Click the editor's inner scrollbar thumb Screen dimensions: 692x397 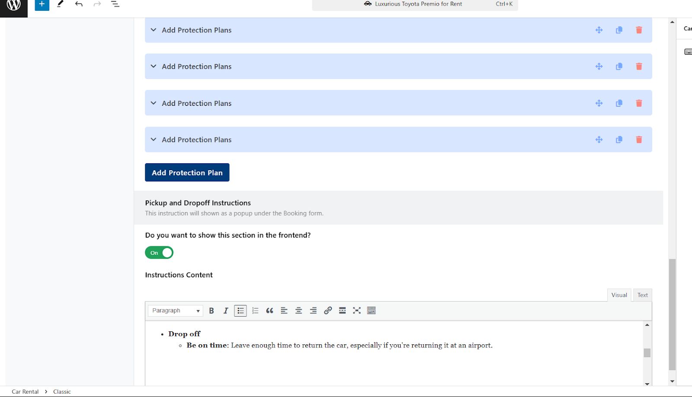[647, 353]
